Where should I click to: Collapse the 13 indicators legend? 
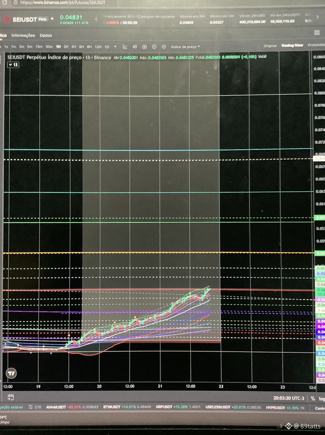point(13,65)
